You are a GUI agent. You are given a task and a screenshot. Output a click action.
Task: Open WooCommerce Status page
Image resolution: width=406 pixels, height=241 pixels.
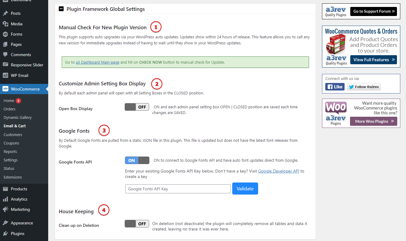(x=9, y=168)
